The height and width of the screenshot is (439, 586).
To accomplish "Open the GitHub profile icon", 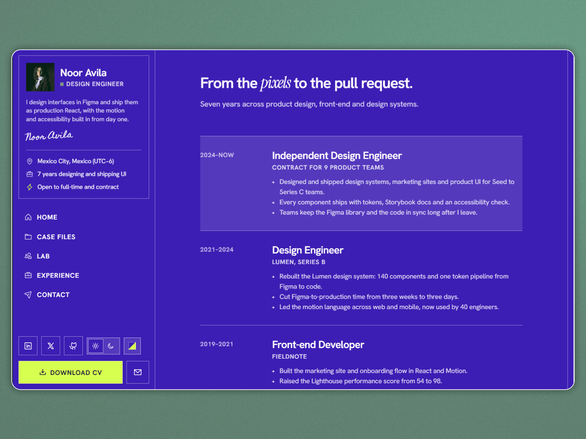I will click(x=73, y=346).
